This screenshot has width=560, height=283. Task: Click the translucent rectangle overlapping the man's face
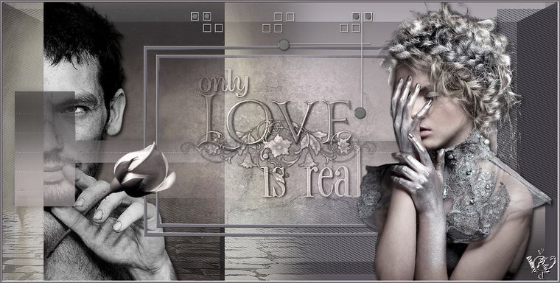pyautogui.click(x=45, y=149)
